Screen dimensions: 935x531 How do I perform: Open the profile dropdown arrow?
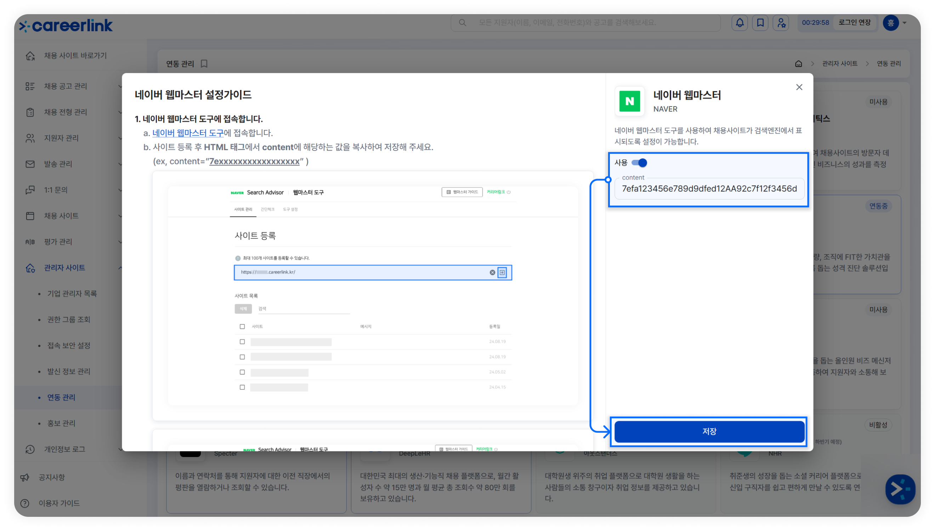[x=904, y=23]
